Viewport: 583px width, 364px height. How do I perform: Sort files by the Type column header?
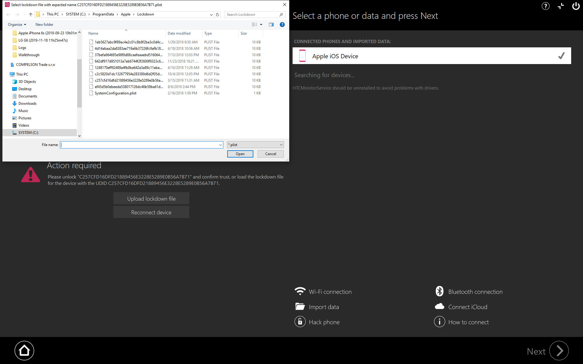point(220,33)
